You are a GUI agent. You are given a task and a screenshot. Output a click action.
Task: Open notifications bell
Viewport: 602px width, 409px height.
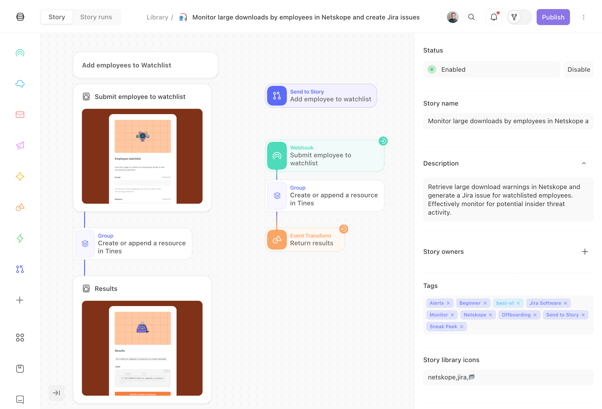click(494, 17)
